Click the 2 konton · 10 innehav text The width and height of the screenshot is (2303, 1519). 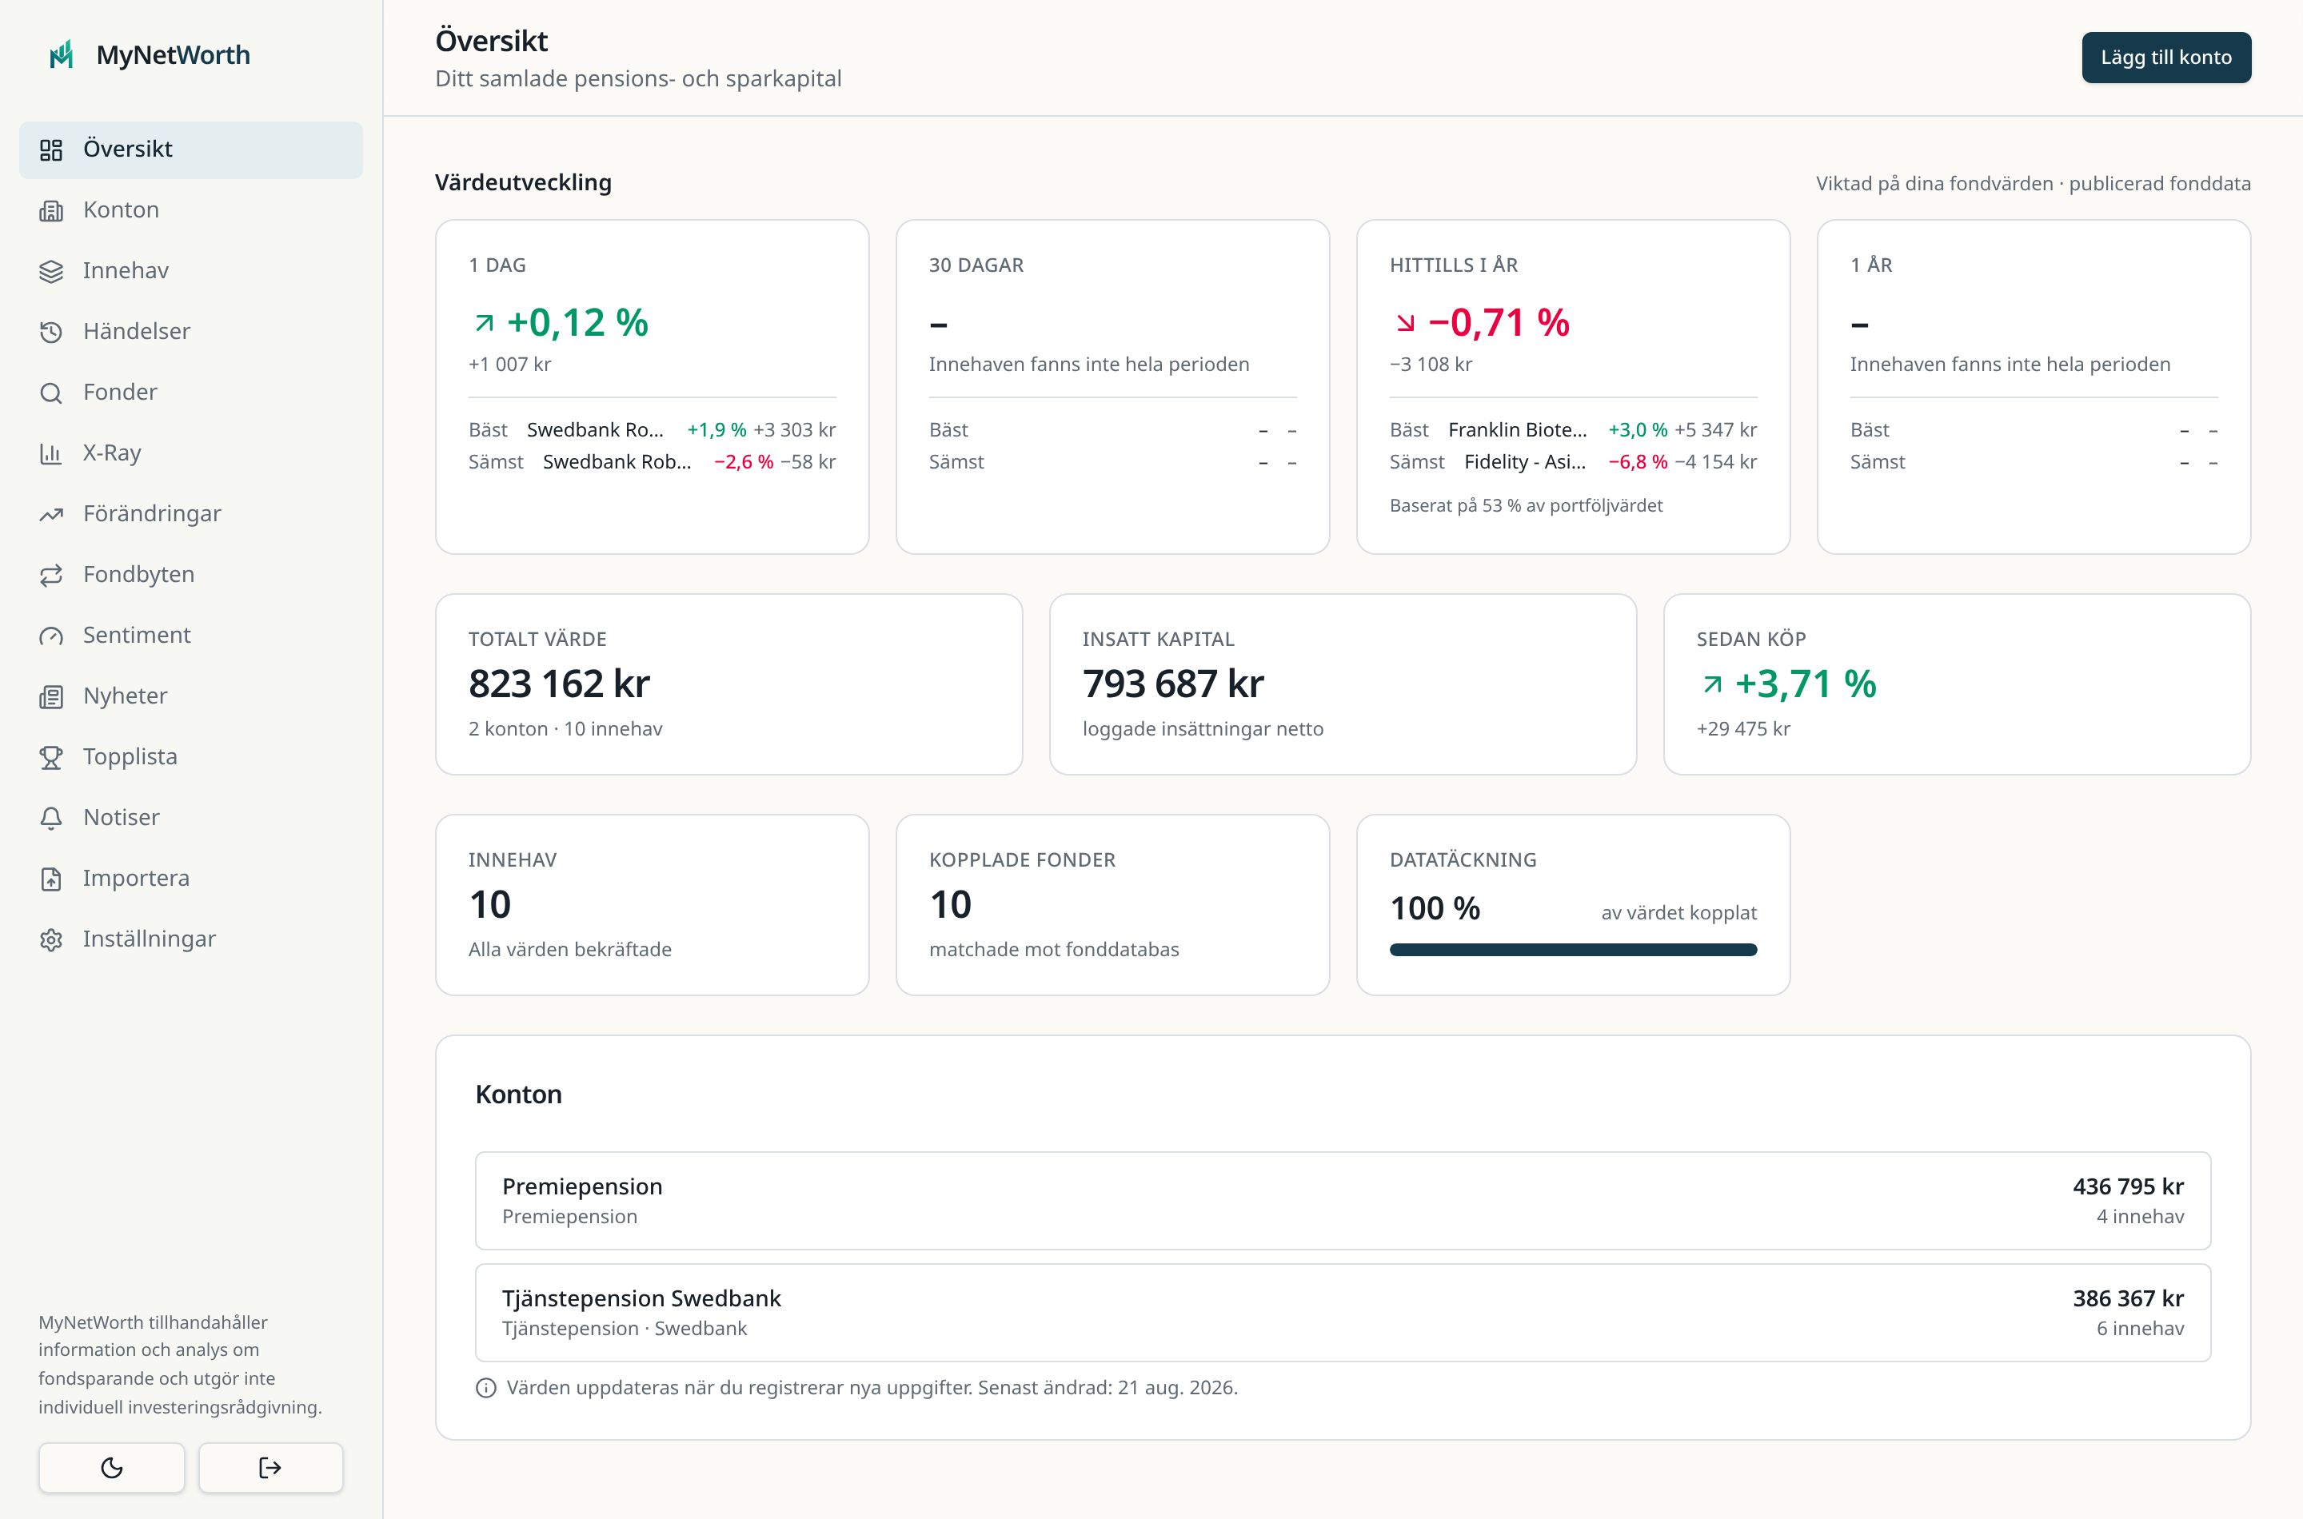coord(566,729)
